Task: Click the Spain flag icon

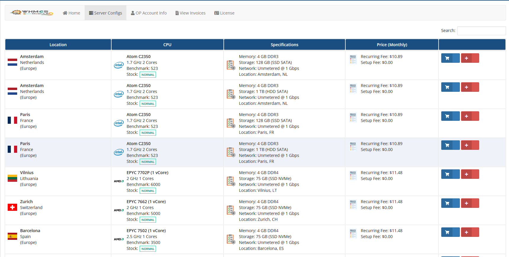Action: (12, 236)
